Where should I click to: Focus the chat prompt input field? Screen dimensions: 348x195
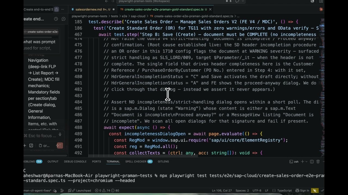[x=40, y=136]
